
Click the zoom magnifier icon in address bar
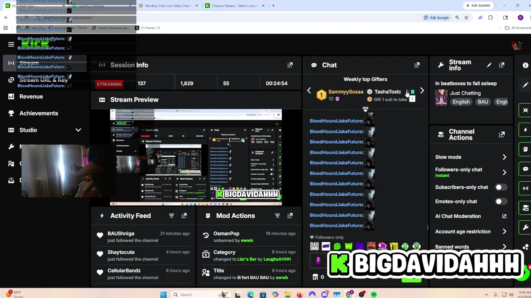pyautogui.click(x=457, y=18)
